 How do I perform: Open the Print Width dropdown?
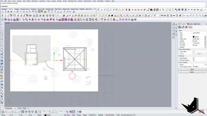(x=205, y=45)
